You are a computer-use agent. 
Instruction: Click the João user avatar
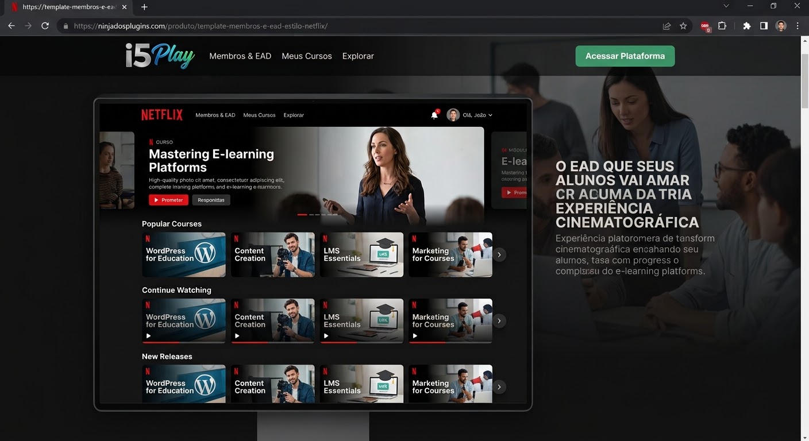coord(453,115)
